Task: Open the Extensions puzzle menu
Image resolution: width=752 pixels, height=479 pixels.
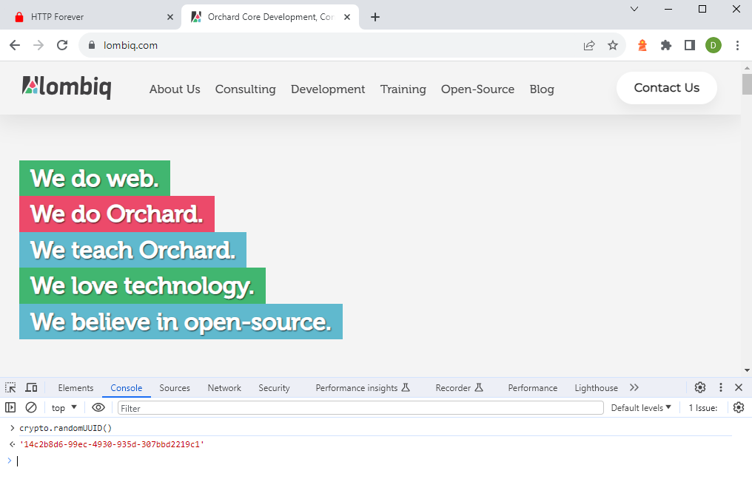Action: point(665,45)
